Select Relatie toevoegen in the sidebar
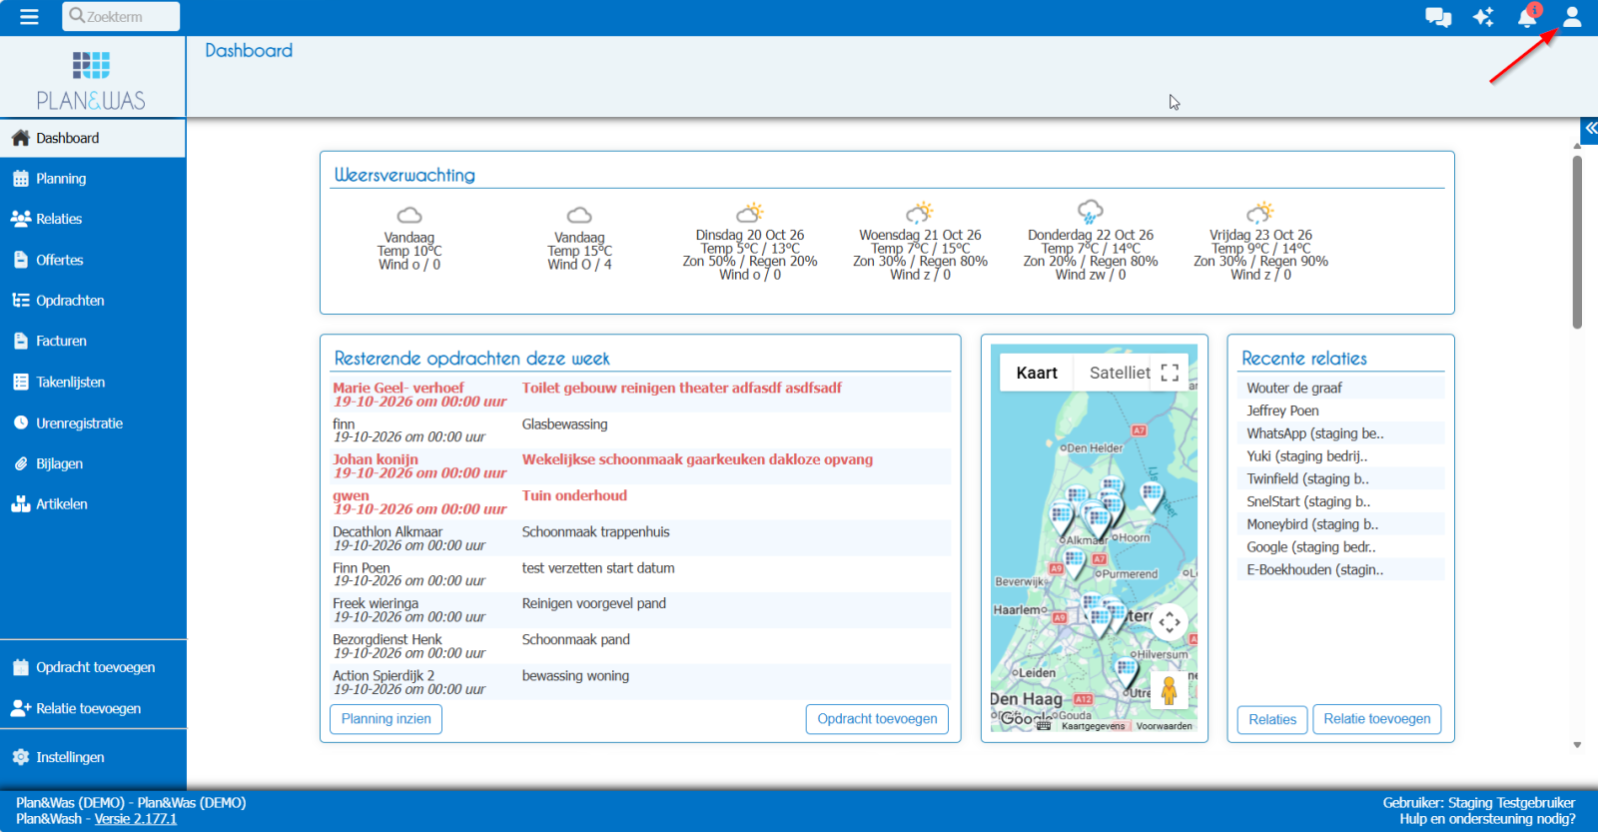 93,708
